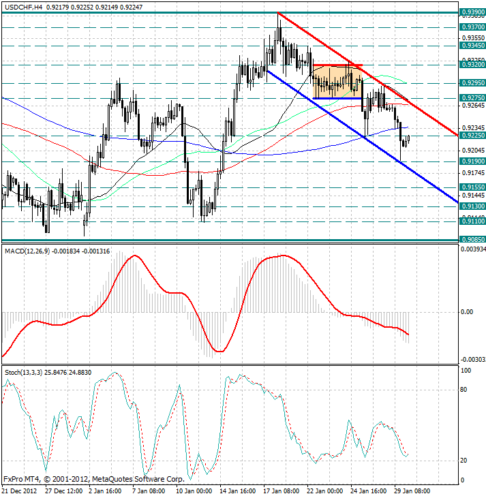Select the blue descending channel line
Screen dimensions: 486x496
tap(363, 137)
